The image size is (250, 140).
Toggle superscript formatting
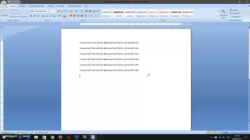coord(51,16)
